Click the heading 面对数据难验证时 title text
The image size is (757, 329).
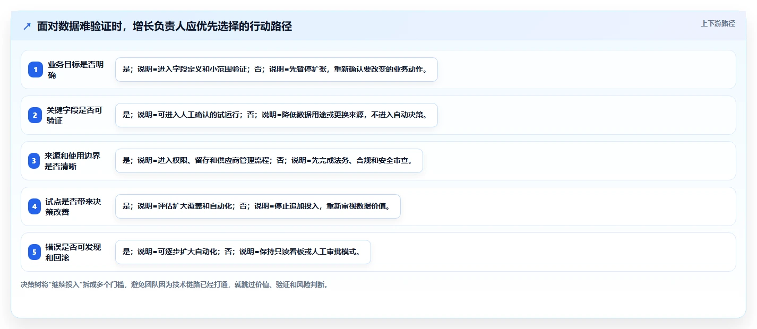[x=165, y=27]
